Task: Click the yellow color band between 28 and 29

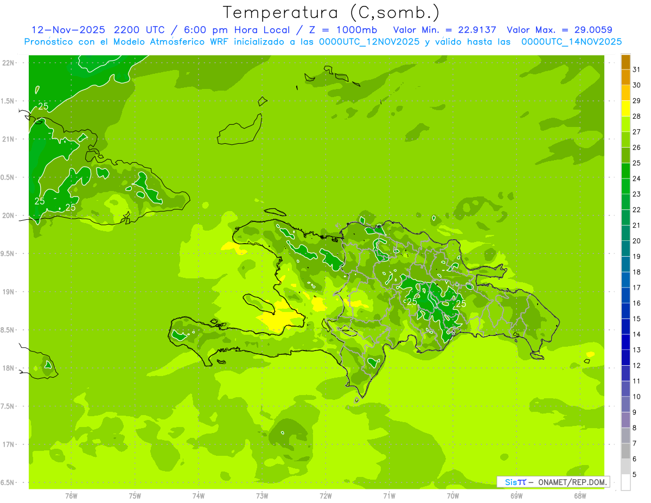Action: click(x=626, y=109)
